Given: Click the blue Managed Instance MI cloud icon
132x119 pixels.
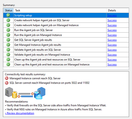Looking at the screenshot, I should [x=40, y=93].
